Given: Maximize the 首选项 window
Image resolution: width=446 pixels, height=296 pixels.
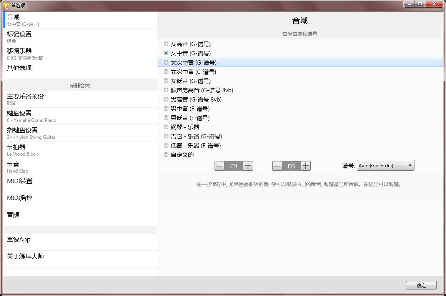Looking at the screenshot, I should pyautogui.click(x=420, y=4).
